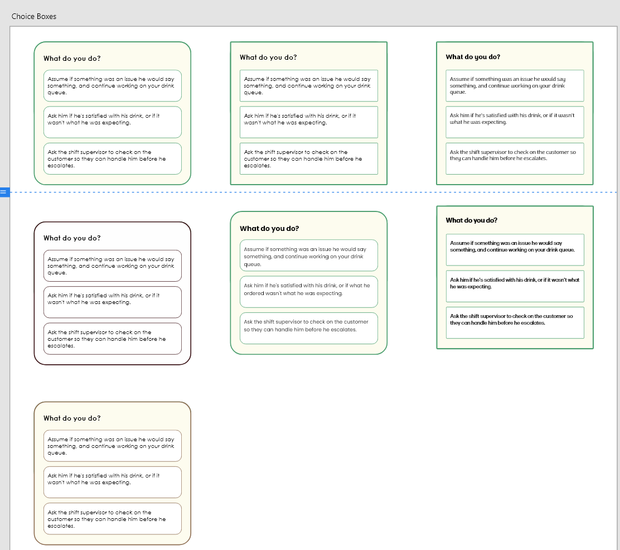
Task: Select 'What do you do?' heading in top-right card
Action: click(473, 57)
